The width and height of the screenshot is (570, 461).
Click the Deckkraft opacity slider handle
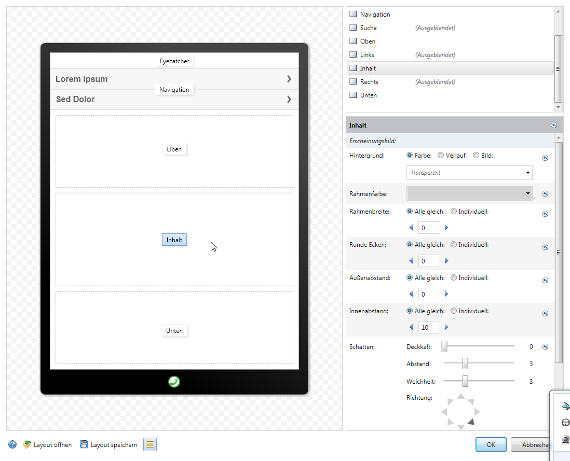pos(444,347)
